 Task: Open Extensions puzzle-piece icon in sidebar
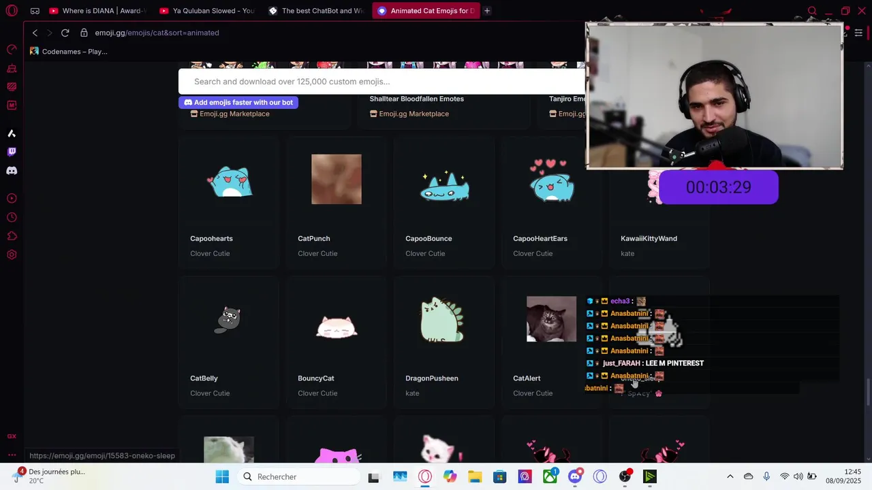(12, 236)
